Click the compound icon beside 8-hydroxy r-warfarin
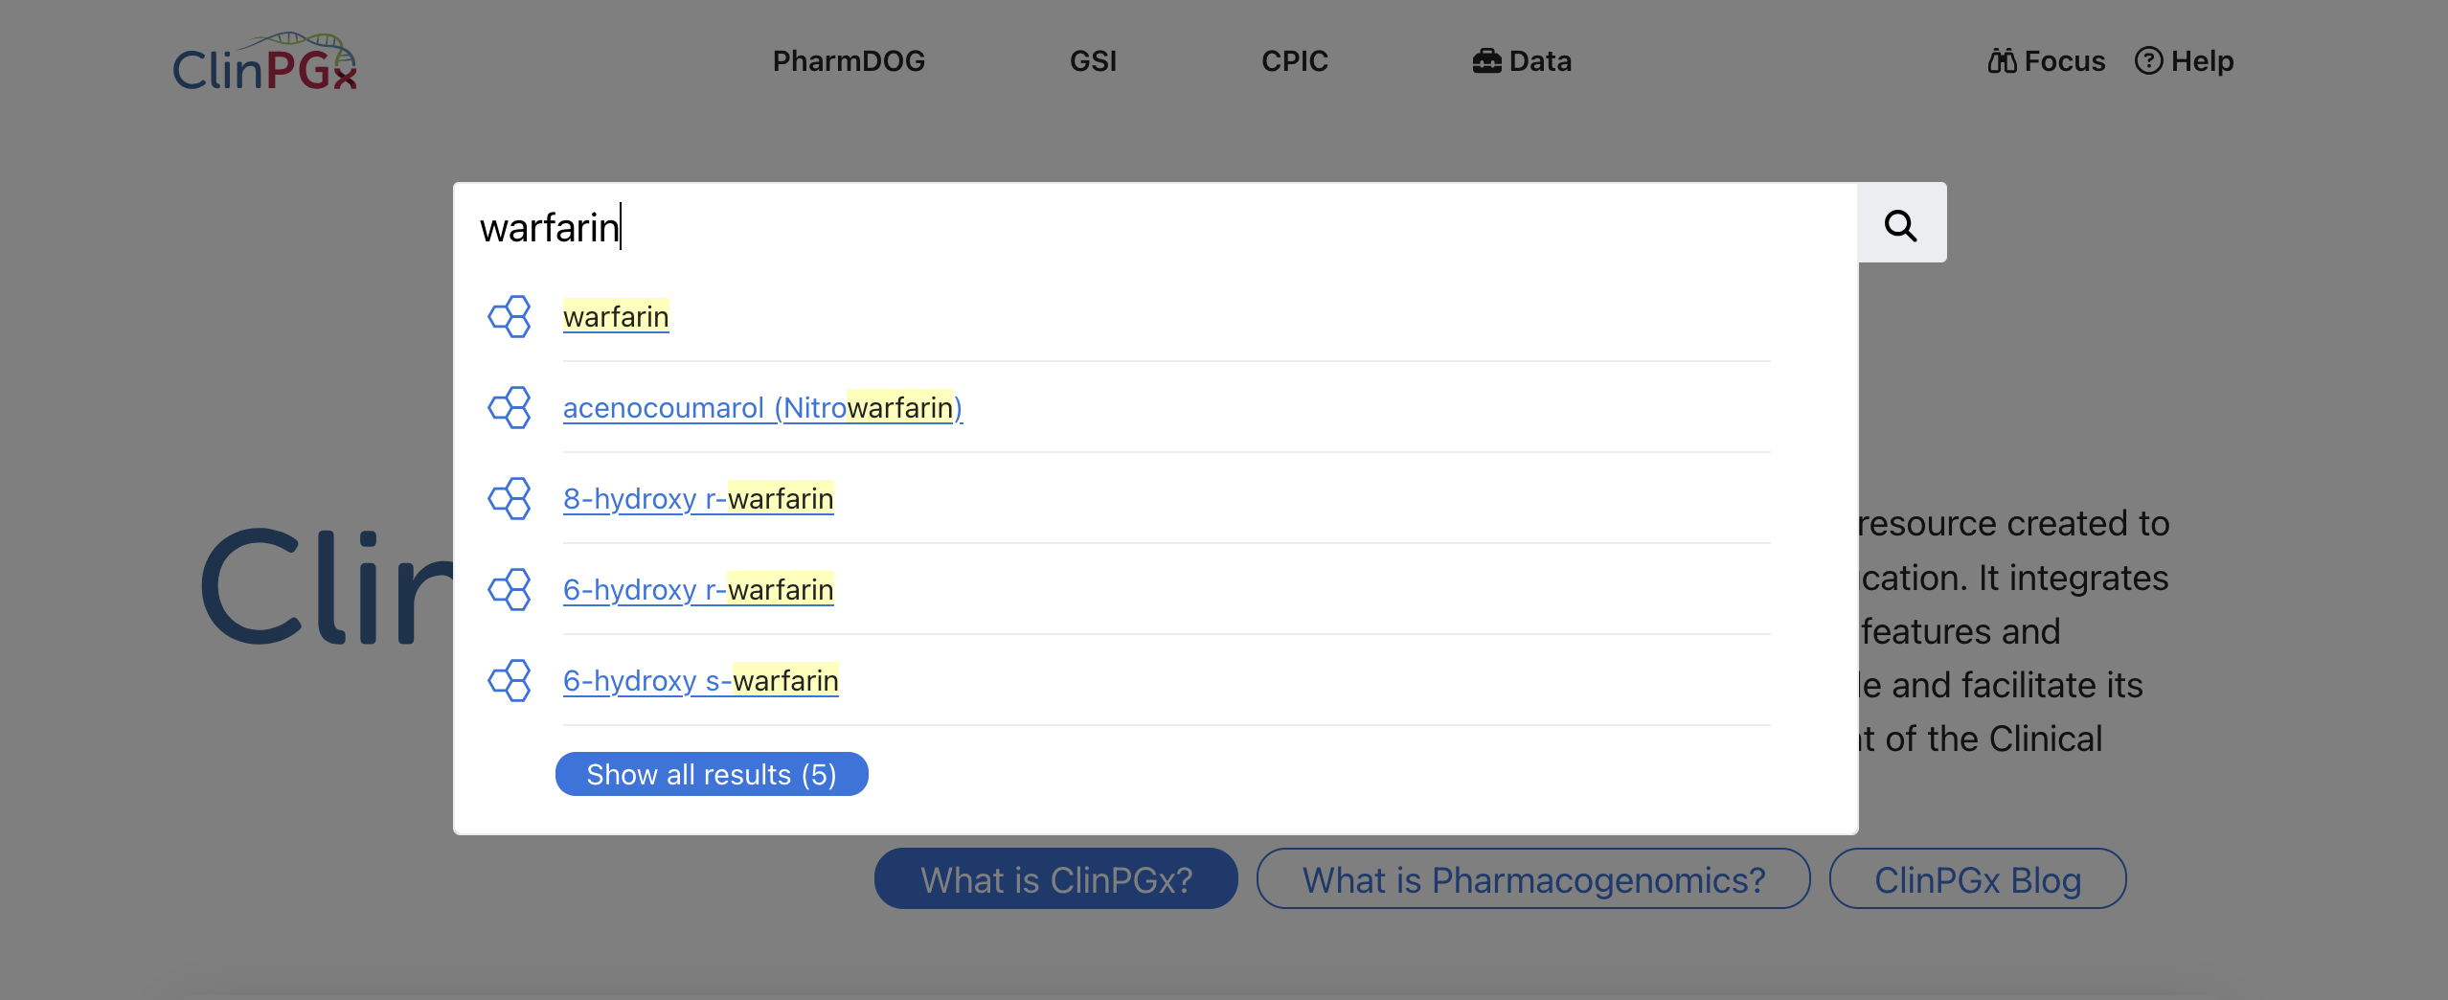2448x1000 pixels. pyautogui.click(x=510, y=498)
